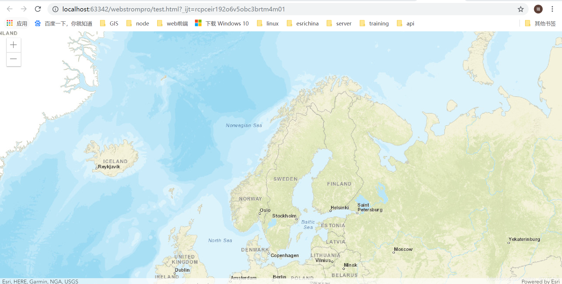The image size is (562, 284).
Task: Open the web前端 bookmark folder
Action: 172,23
